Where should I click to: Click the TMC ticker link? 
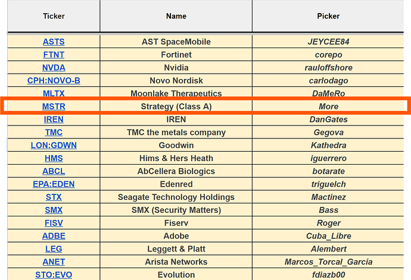point(54,133)
